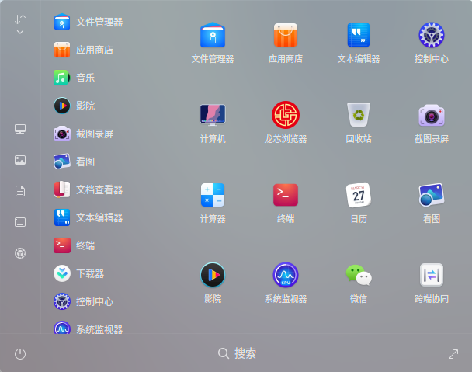472x372 pixels.
Task: Launch 龙芯浏览器
Action: click(286, 123)
